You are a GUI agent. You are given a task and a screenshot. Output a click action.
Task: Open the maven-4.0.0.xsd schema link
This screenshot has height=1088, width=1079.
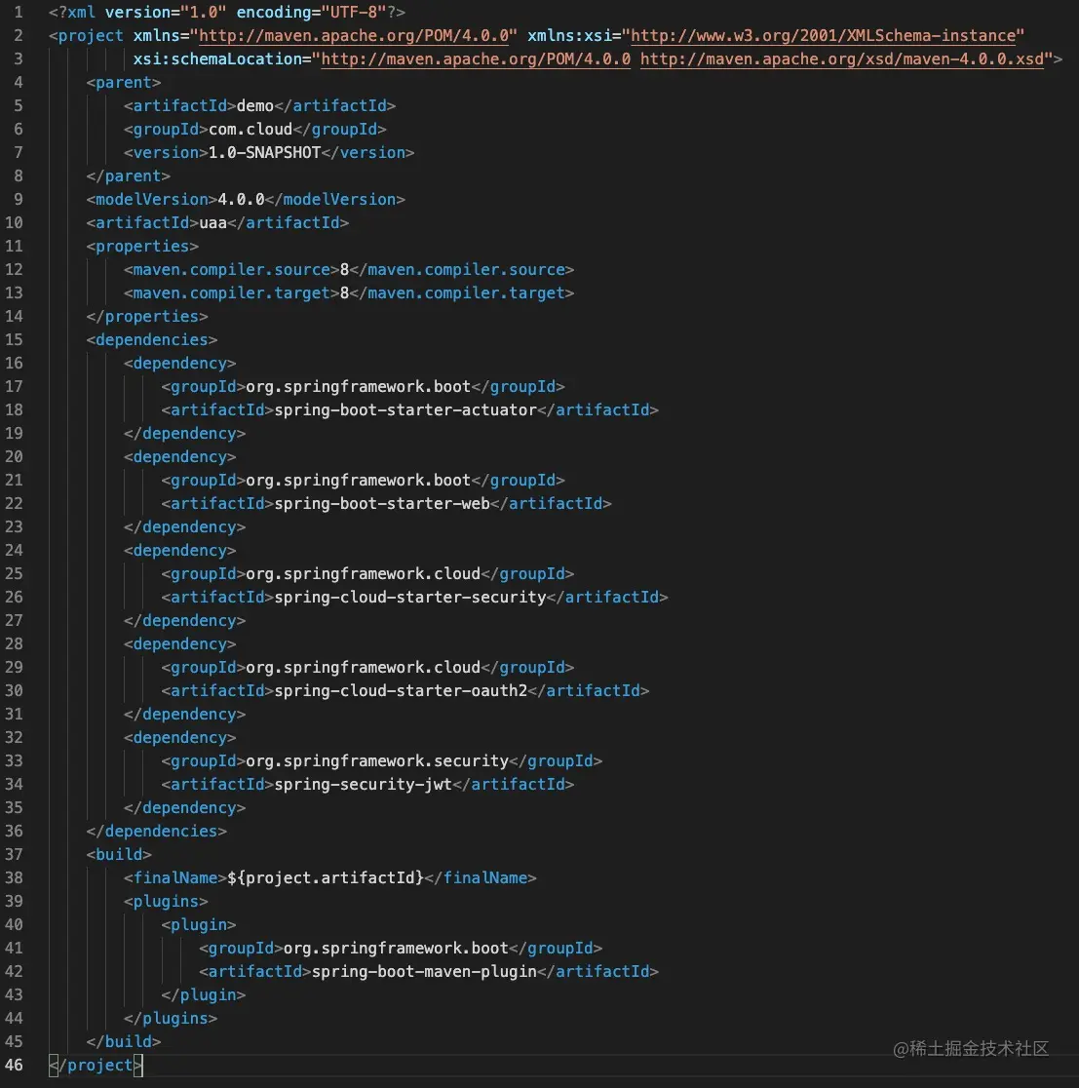point(842,58)
